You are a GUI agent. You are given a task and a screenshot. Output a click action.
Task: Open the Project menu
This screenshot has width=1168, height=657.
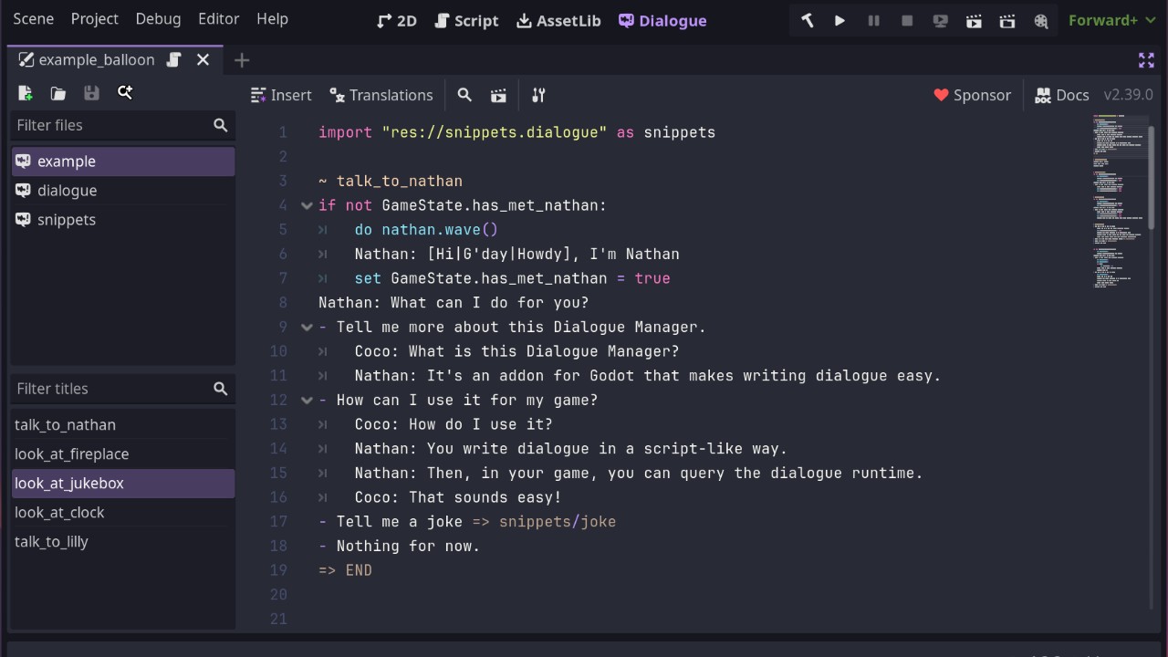click(94, 18)
